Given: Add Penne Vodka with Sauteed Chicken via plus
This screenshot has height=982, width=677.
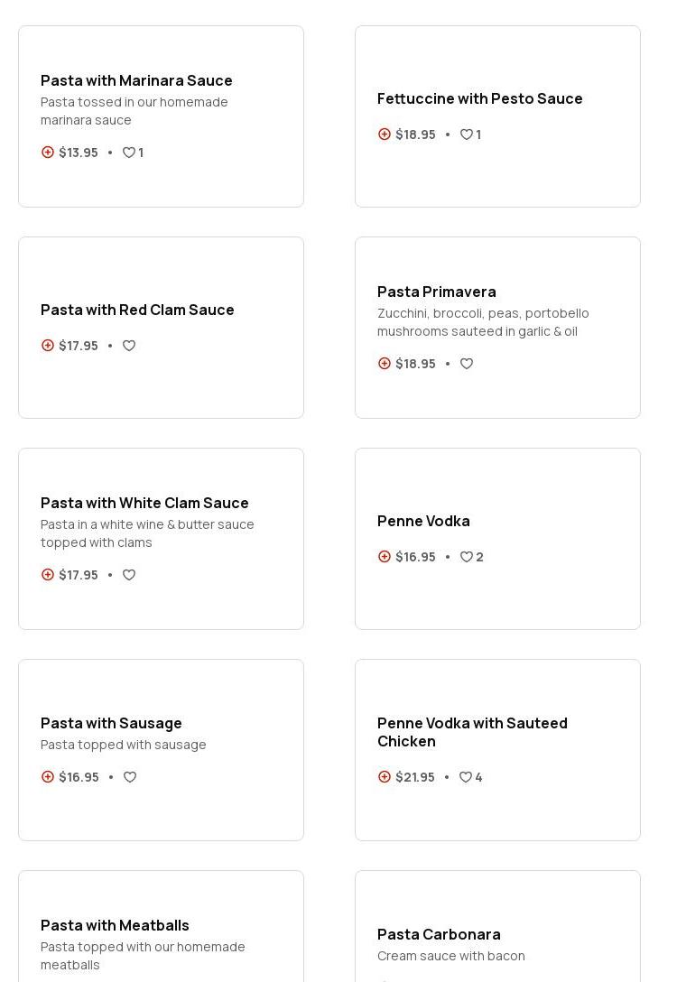Looking at the screenshot, I should coord(385,777).
